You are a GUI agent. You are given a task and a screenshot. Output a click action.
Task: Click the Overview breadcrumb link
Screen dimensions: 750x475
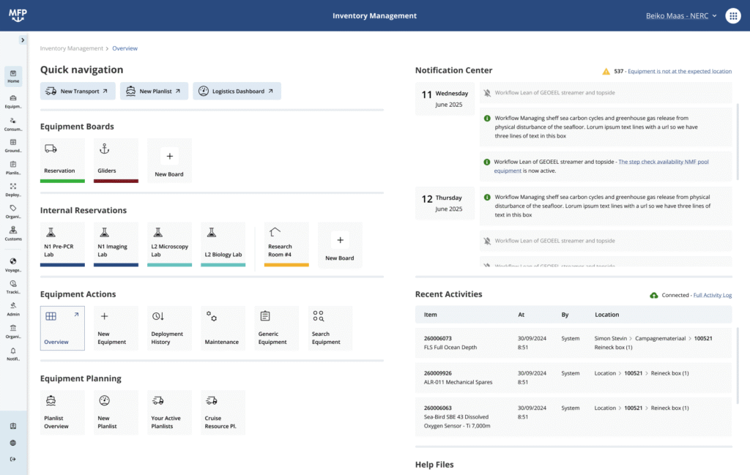[x=125, y=48]
